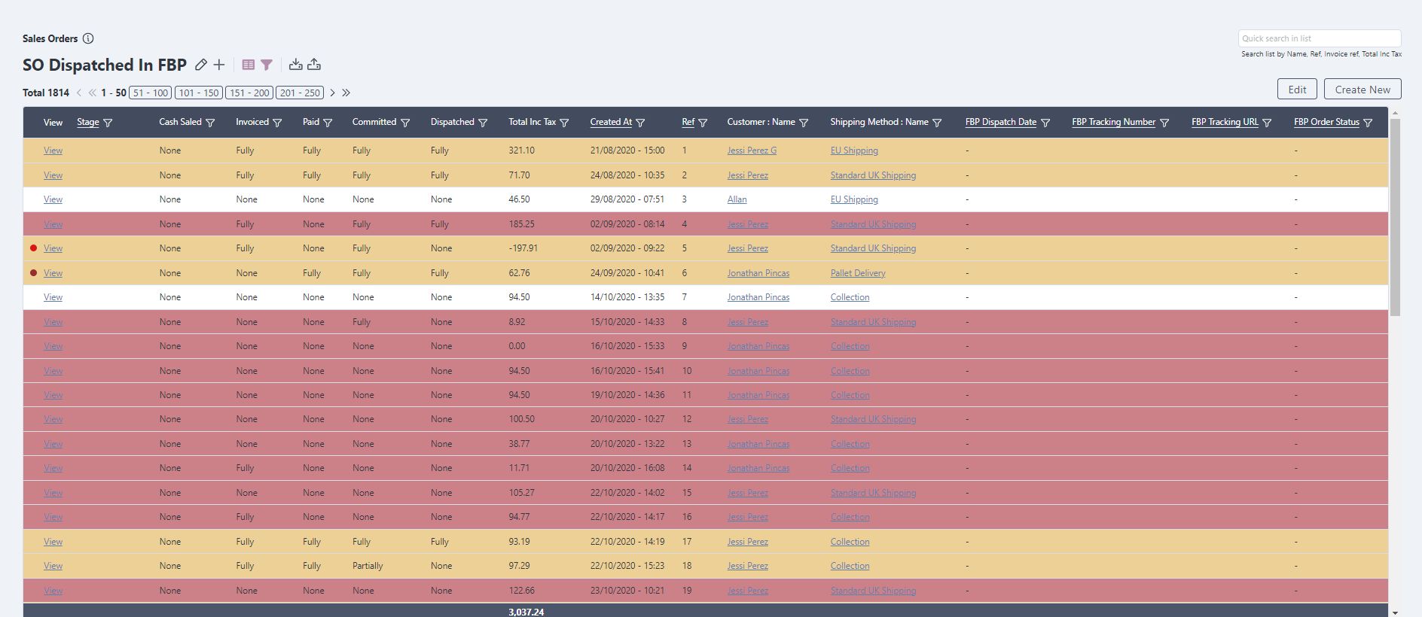The width and height of the screenshot is (1422, 617).
Task: Open filter for Shipping Method column
Action: [x=937, y=123]
